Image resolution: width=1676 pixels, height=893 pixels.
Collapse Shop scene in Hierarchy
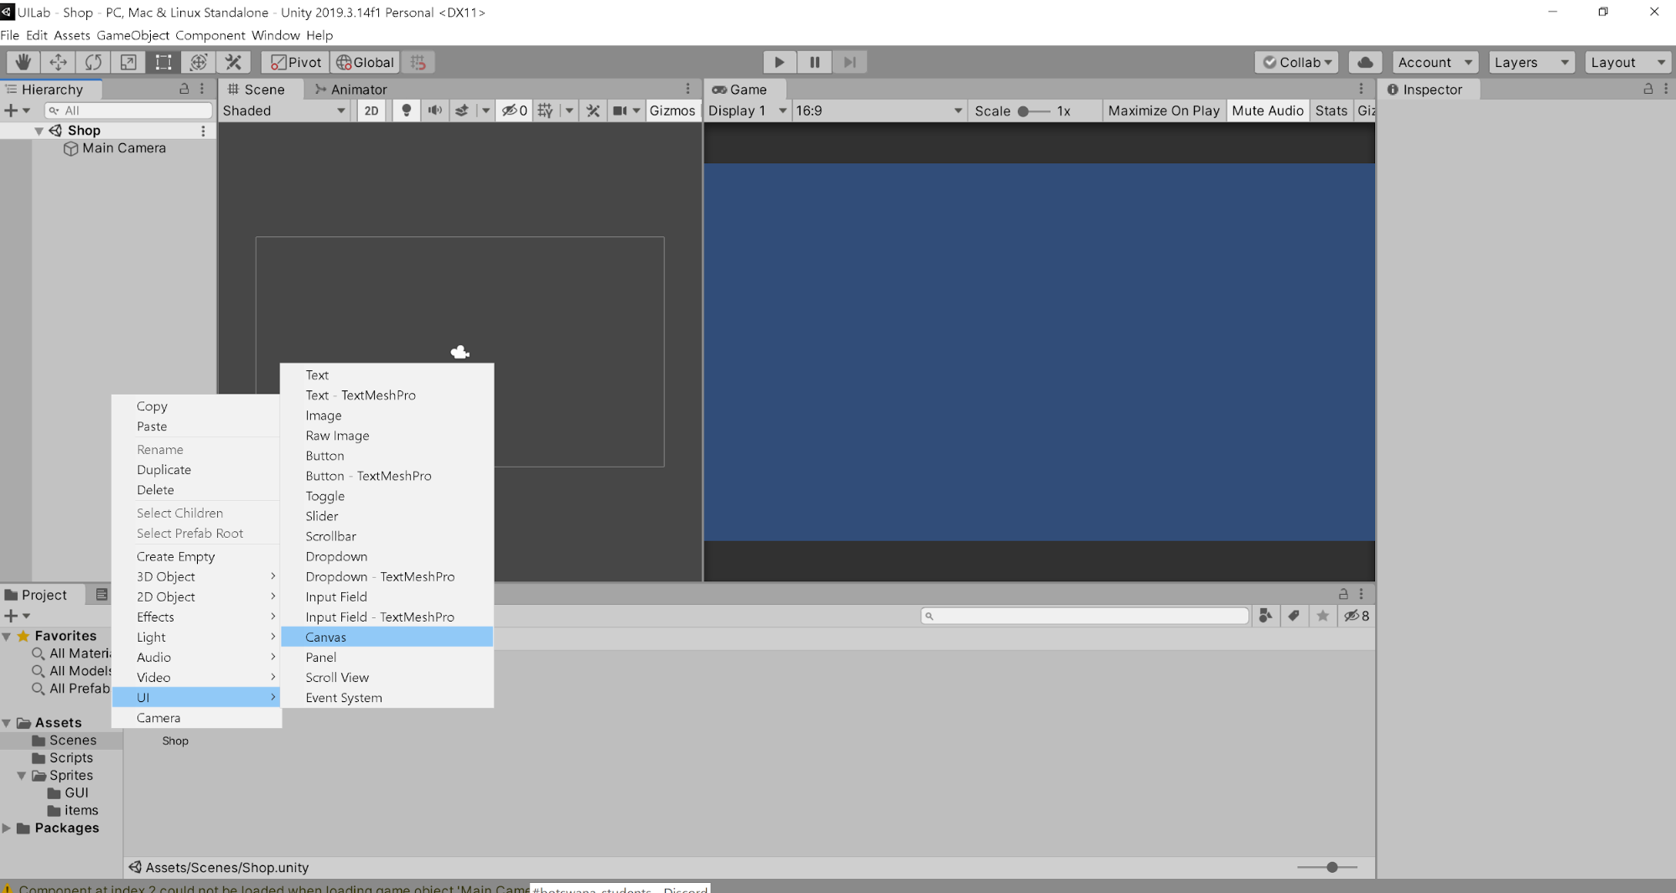tap(39, 131)
